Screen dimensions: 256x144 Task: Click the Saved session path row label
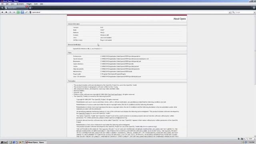pyautogui.click(x=78, y=59)
